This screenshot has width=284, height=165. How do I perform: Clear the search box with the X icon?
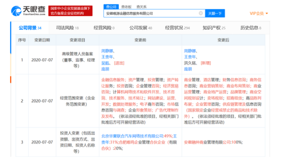201,13
